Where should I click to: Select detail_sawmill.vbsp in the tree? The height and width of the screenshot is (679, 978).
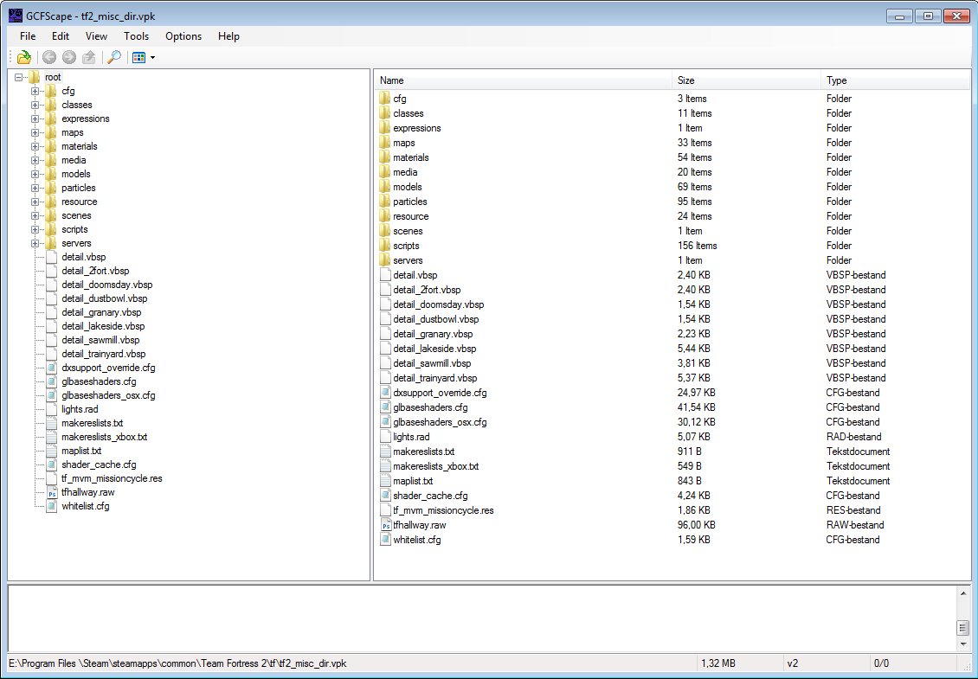pyautogui.click(x=100, y=341)
